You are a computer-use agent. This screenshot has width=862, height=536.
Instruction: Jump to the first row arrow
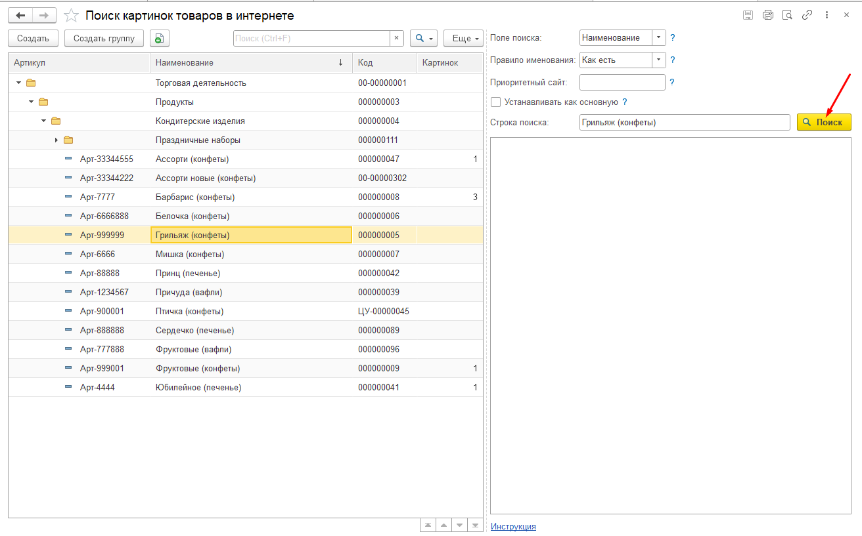[428, 525]
